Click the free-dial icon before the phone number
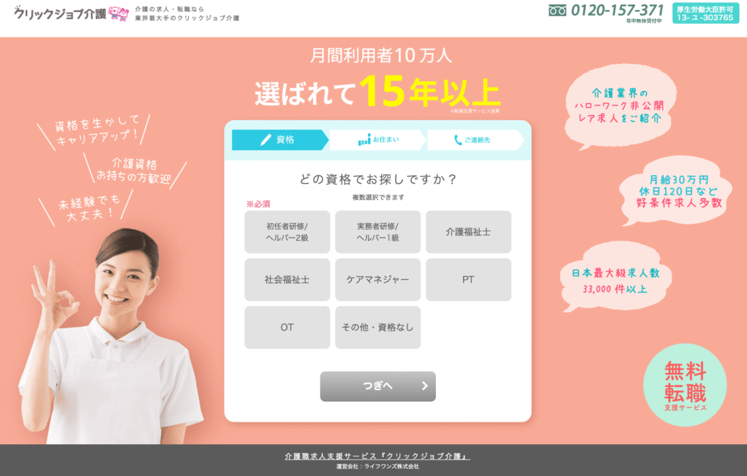The width and height of the screenshot is (747, 476). (x=558, y=10)
